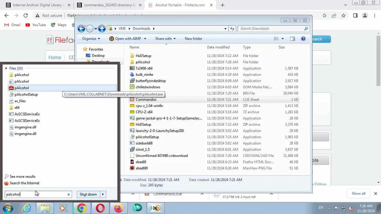Collapse the Files (10) results group

[6, 68]
